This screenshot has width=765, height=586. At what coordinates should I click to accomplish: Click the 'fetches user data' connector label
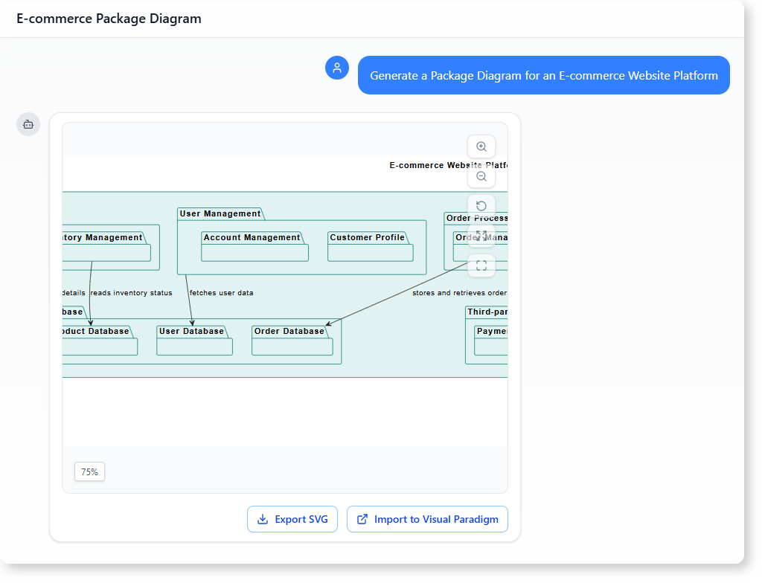(221, 293)
